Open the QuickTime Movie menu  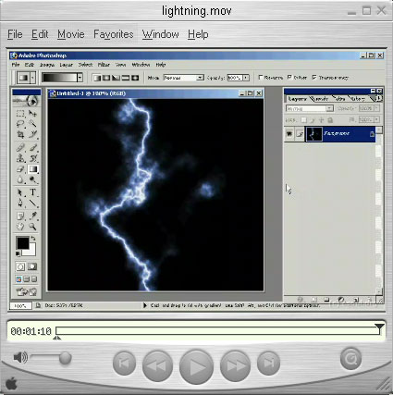click(x=71, y=34)
